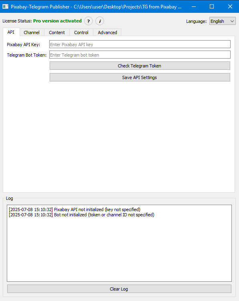Close the Pixabay-Telegram Publisher window
The image size is (239, 301).
pyautogui.click(x=230, y=6)
